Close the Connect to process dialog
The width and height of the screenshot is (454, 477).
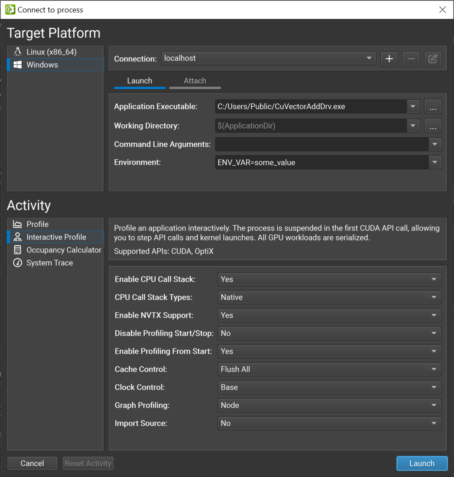[x=442, y=10]
